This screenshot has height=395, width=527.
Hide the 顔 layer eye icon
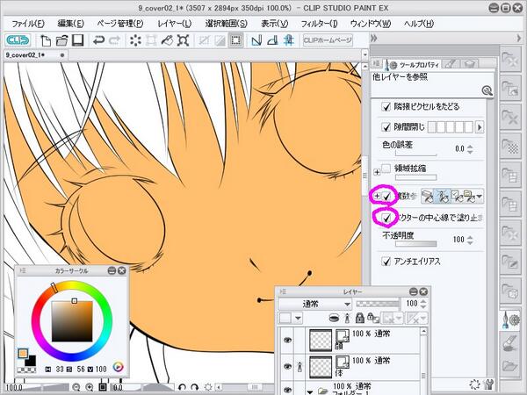pos(287,341)
